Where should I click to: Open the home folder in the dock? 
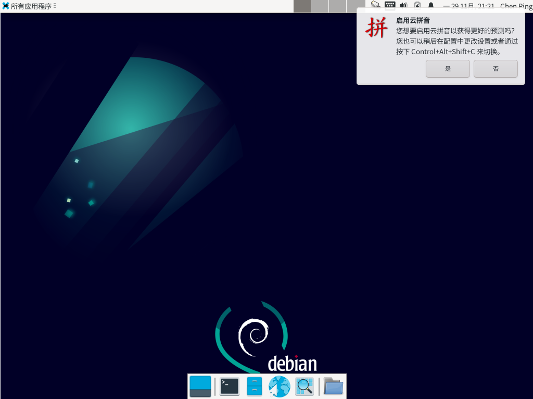coord(333,386)
